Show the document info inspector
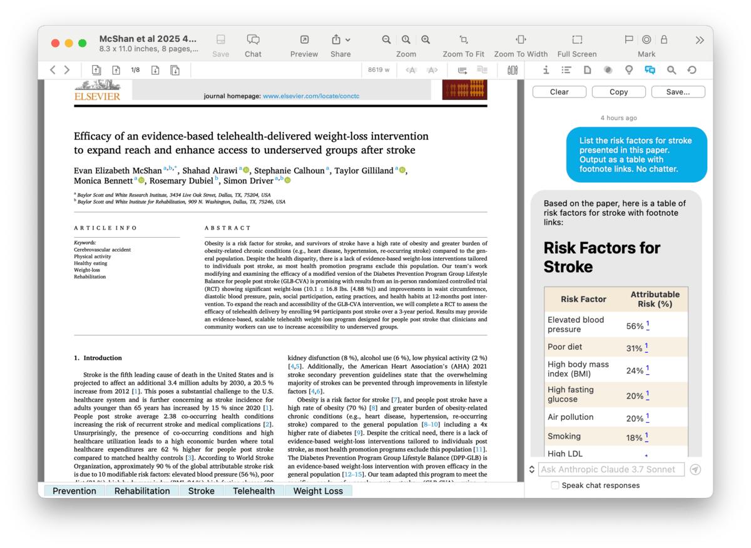 coord(546,70)
